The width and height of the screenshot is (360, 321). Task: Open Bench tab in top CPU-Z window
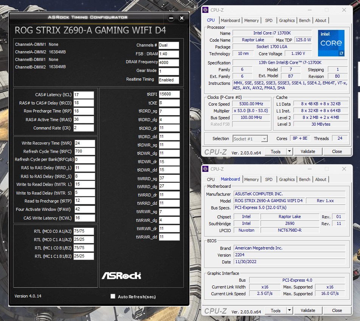pos(304,20)
